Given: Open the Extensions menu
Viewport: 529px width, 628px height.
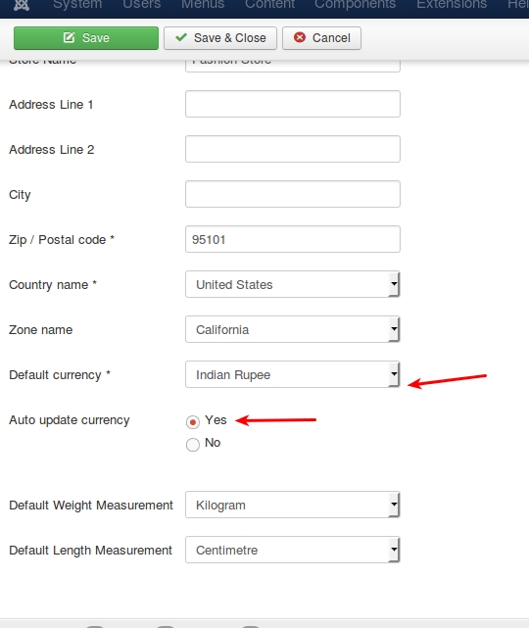Looking at the screenshot, I should pyautogui.click(x=452, y=5).
